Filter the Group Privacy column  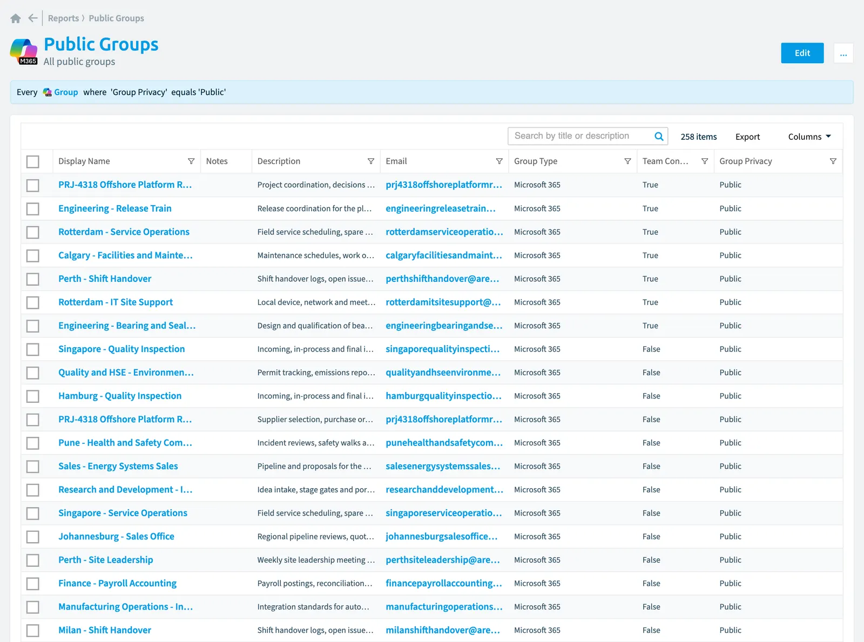(x=833, y=161)
